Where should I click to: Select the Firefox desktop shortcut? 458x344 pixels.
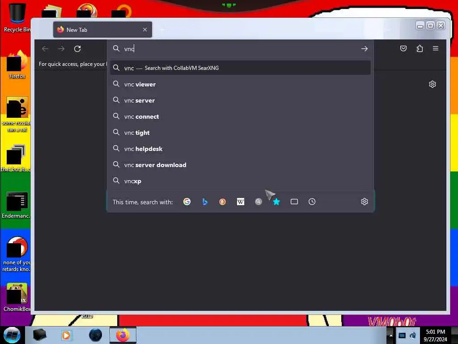[x=17, y=64]
